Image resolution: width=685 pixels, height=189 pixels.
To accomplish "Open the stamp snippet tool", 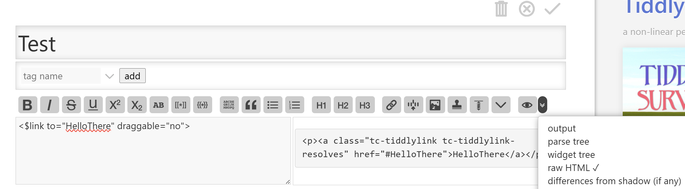I will tap(457, 105).
